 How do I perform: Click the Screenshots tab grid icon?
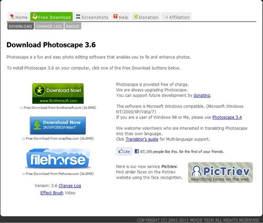tap(78, 16)
